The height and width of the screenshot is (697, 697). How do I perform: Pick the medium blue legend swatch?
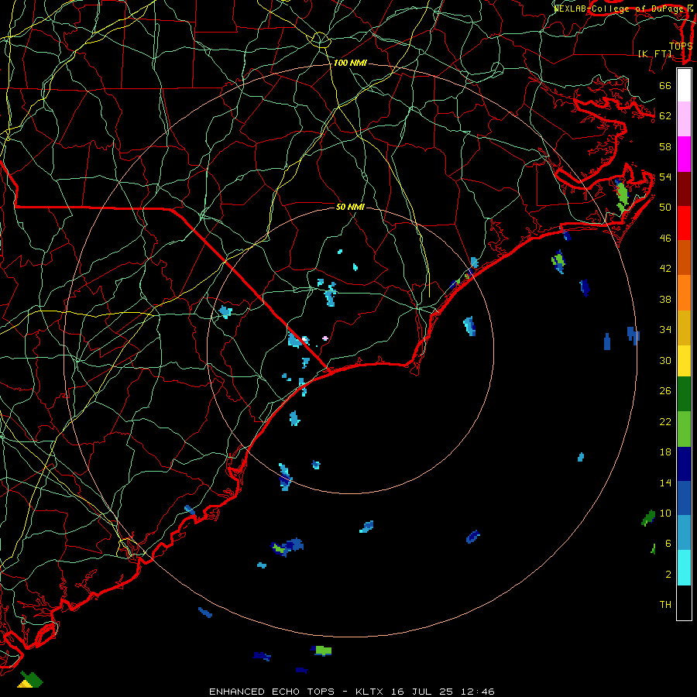pos(684,498)
